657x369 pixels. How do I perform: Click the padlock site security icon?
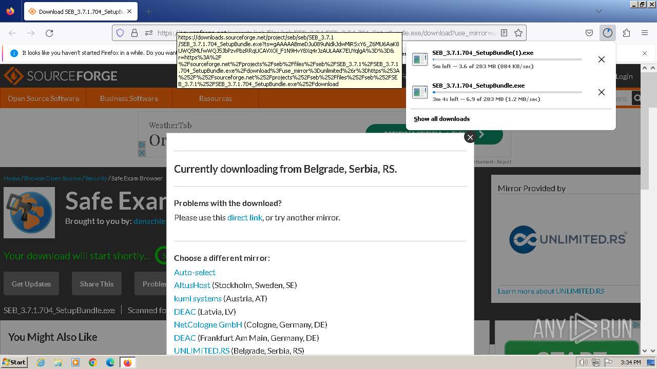[134, 33]
